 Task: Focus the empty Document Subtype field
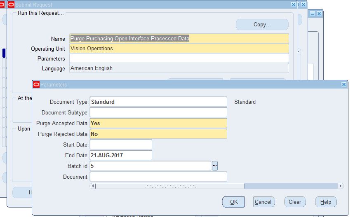coord(158,112)
